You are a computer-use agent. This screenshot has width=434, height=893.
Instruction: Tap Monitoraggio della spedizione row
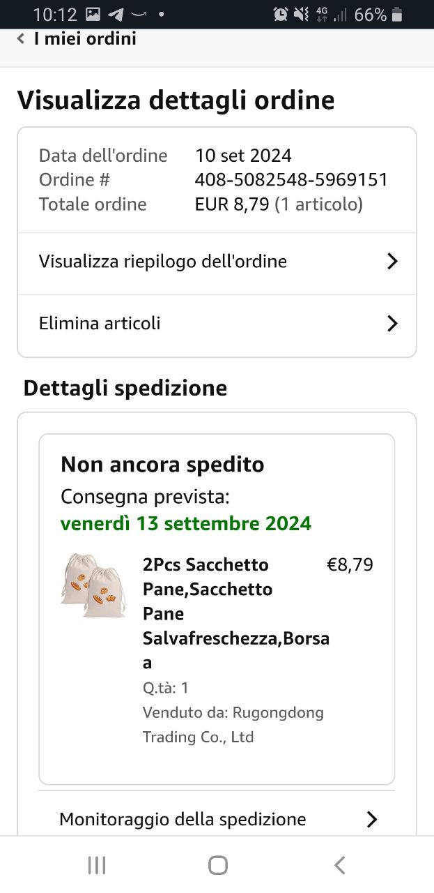coord(183,819)
